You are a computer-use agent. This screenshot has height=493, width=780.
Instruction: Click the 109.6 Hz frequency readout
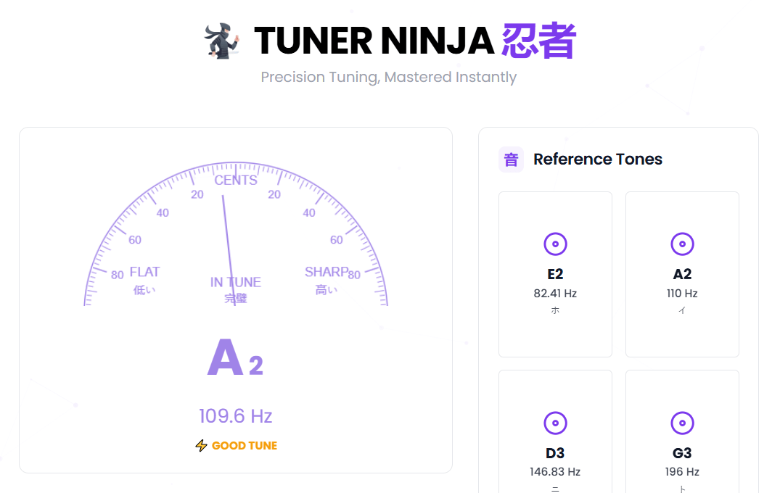click(235, 416)
